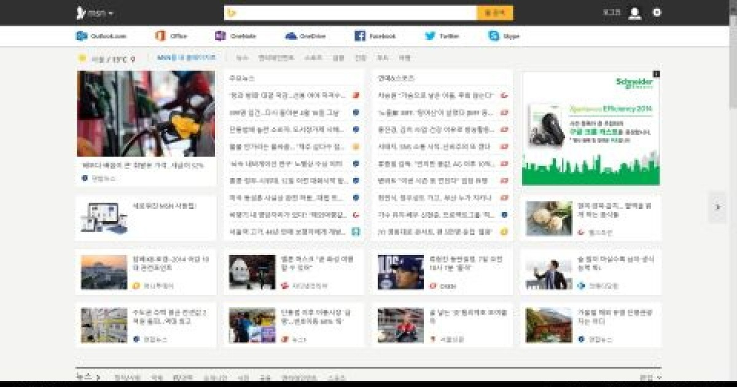Image resolution: width=737 pixels, height=387 pixels.
Task: Open the aerial apartment blocks thumbnail
Action: pos(104,325)
